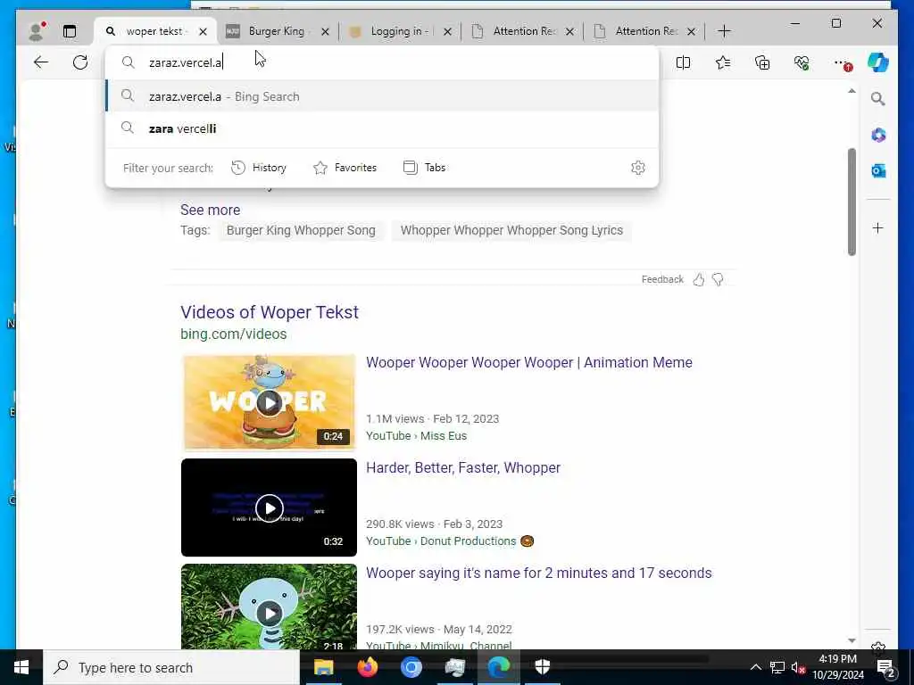The height and width of the screenshot is (685, 914).
Task: Switch to the woper tekst tab
Action: coord(154,31)
